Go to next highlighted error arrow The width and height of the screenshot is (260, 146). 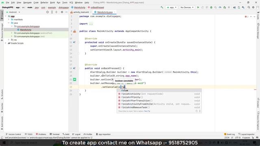(x=254, y=17)
